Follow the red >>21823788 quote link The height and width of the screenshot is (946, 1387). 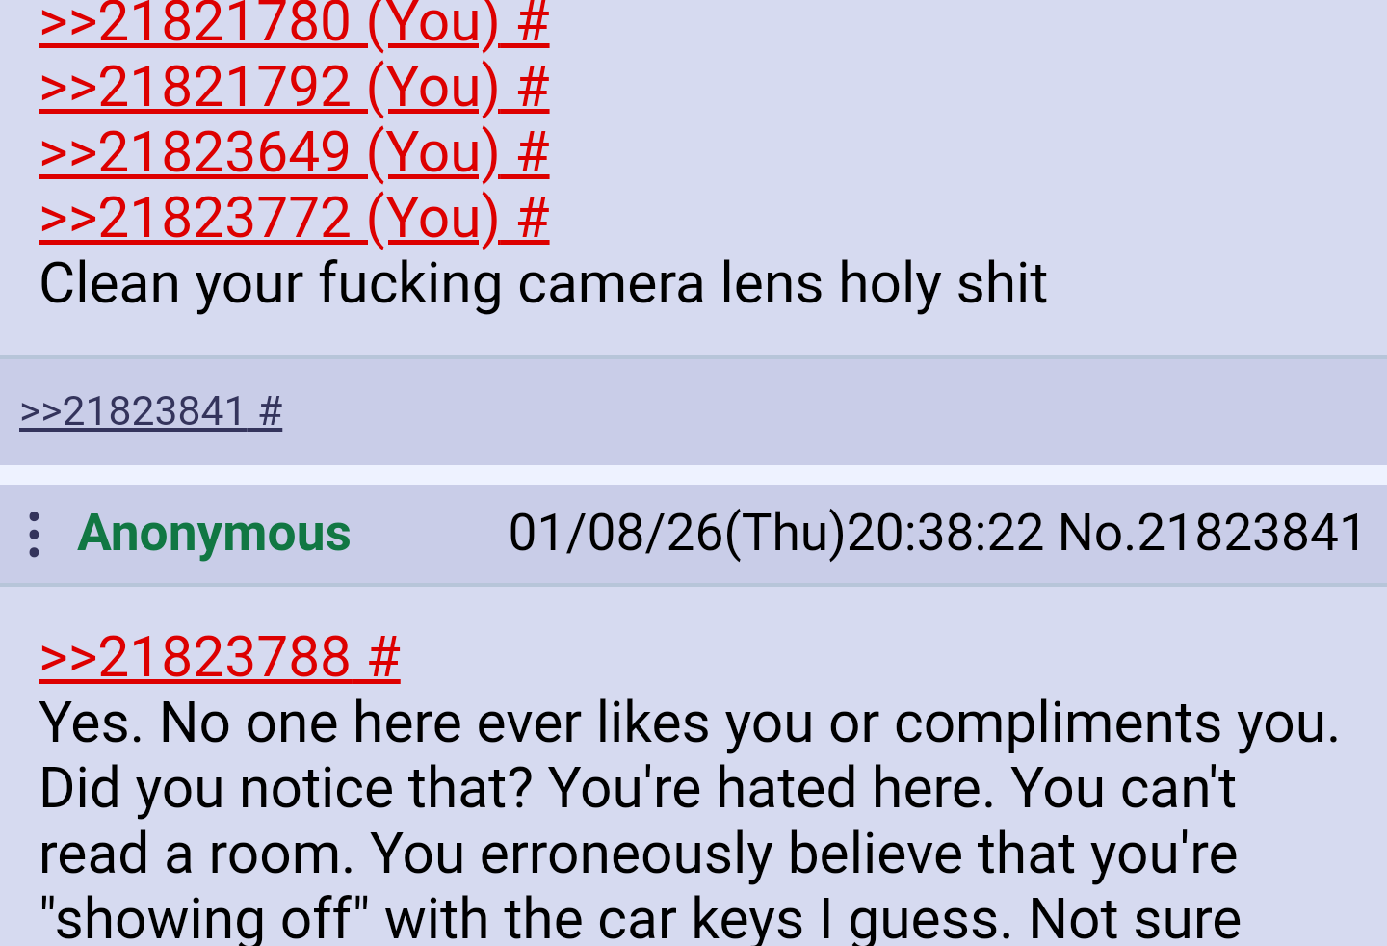pos(195,657)
